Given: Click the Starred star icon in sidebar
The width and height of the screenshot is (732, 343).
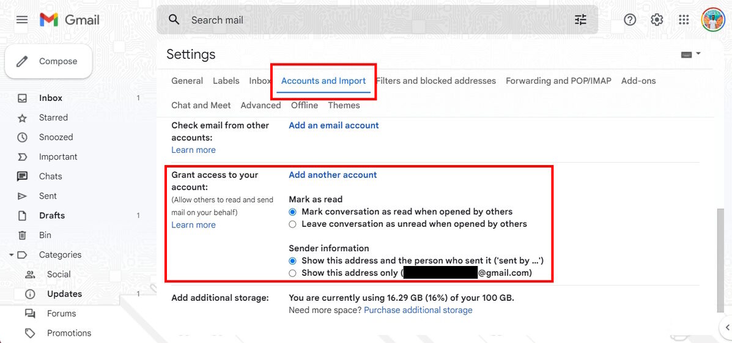Looking at the screenshot, I should tap(23, 118).
